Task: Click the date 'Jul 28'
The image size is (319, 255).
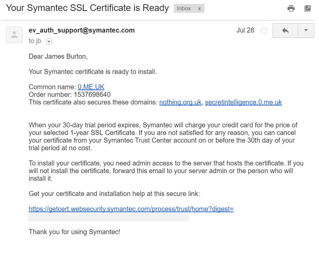Action: (245, 30)
